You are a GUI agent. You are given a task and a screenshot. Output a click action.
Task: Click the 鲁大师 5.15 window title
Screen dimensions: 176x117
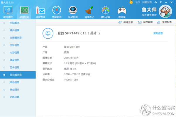click(7, 3)
